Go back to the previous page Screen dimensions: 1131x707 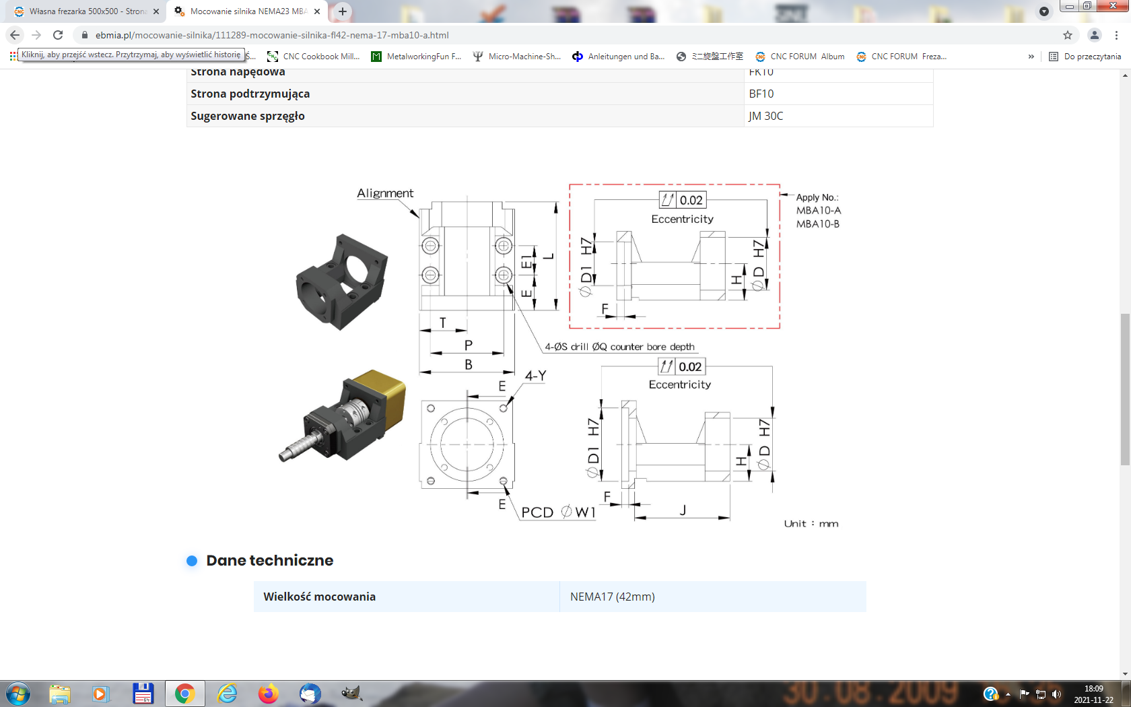coord(15,35)
